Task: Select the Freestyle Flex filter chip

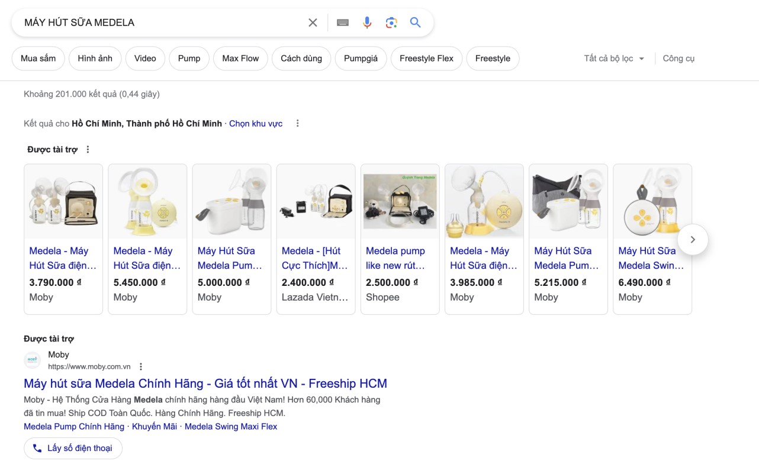Action: (426, 59)
